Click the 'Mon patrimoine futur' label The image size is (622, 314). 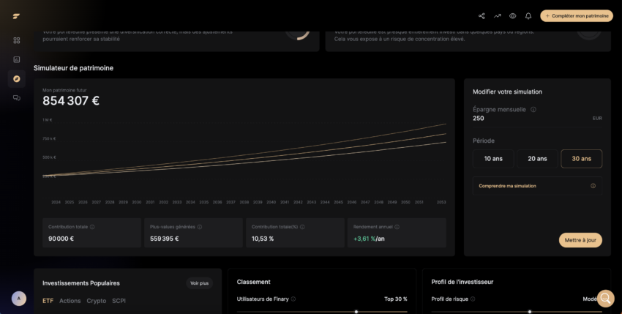64,90
